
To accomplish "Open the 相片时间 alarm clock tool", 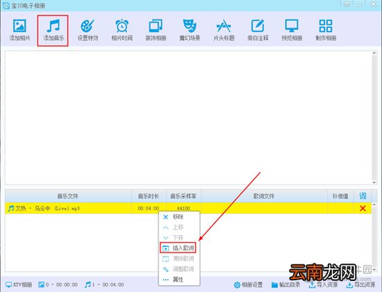I will point(122,31).
